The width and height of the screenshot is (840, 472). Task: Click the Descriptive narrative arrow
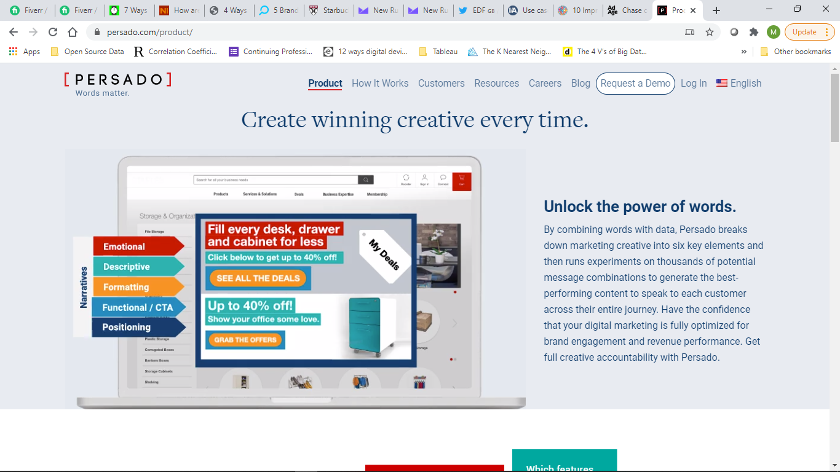click(138, 267)
